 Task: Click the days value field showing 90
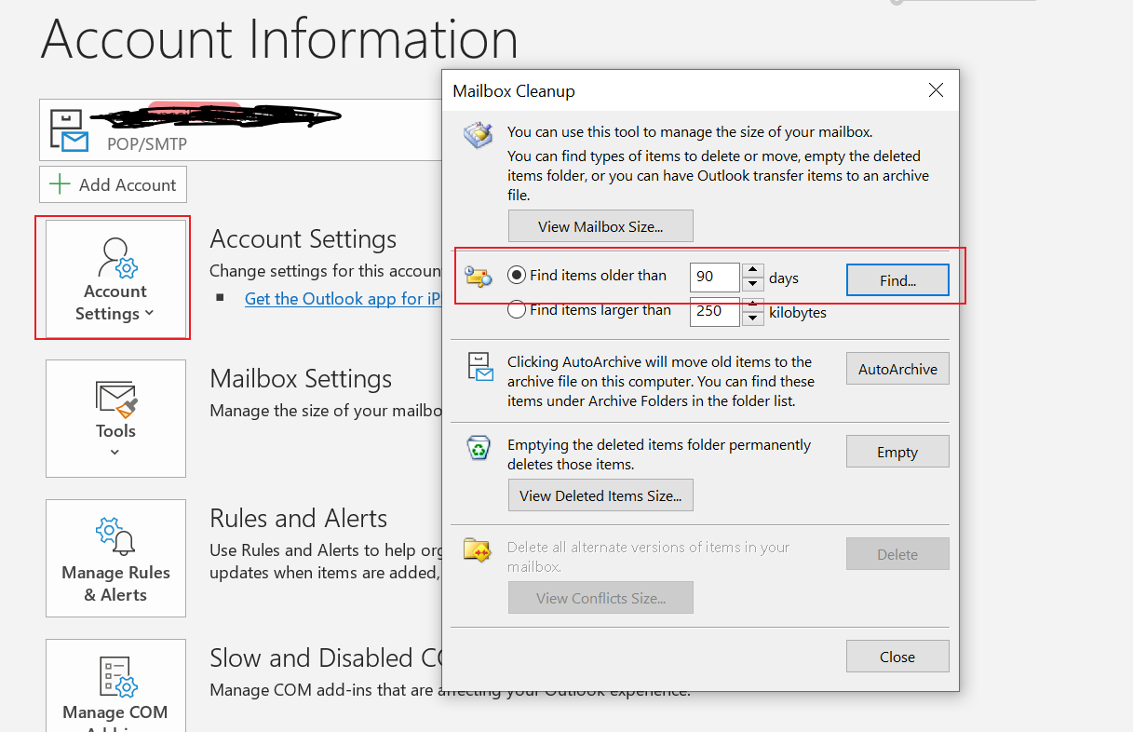tap(714, 278)
